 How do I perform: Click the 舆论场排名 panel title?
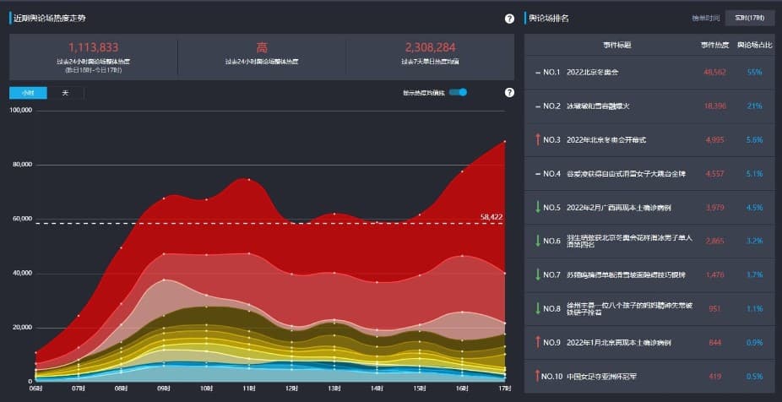[x=549, y=19]
